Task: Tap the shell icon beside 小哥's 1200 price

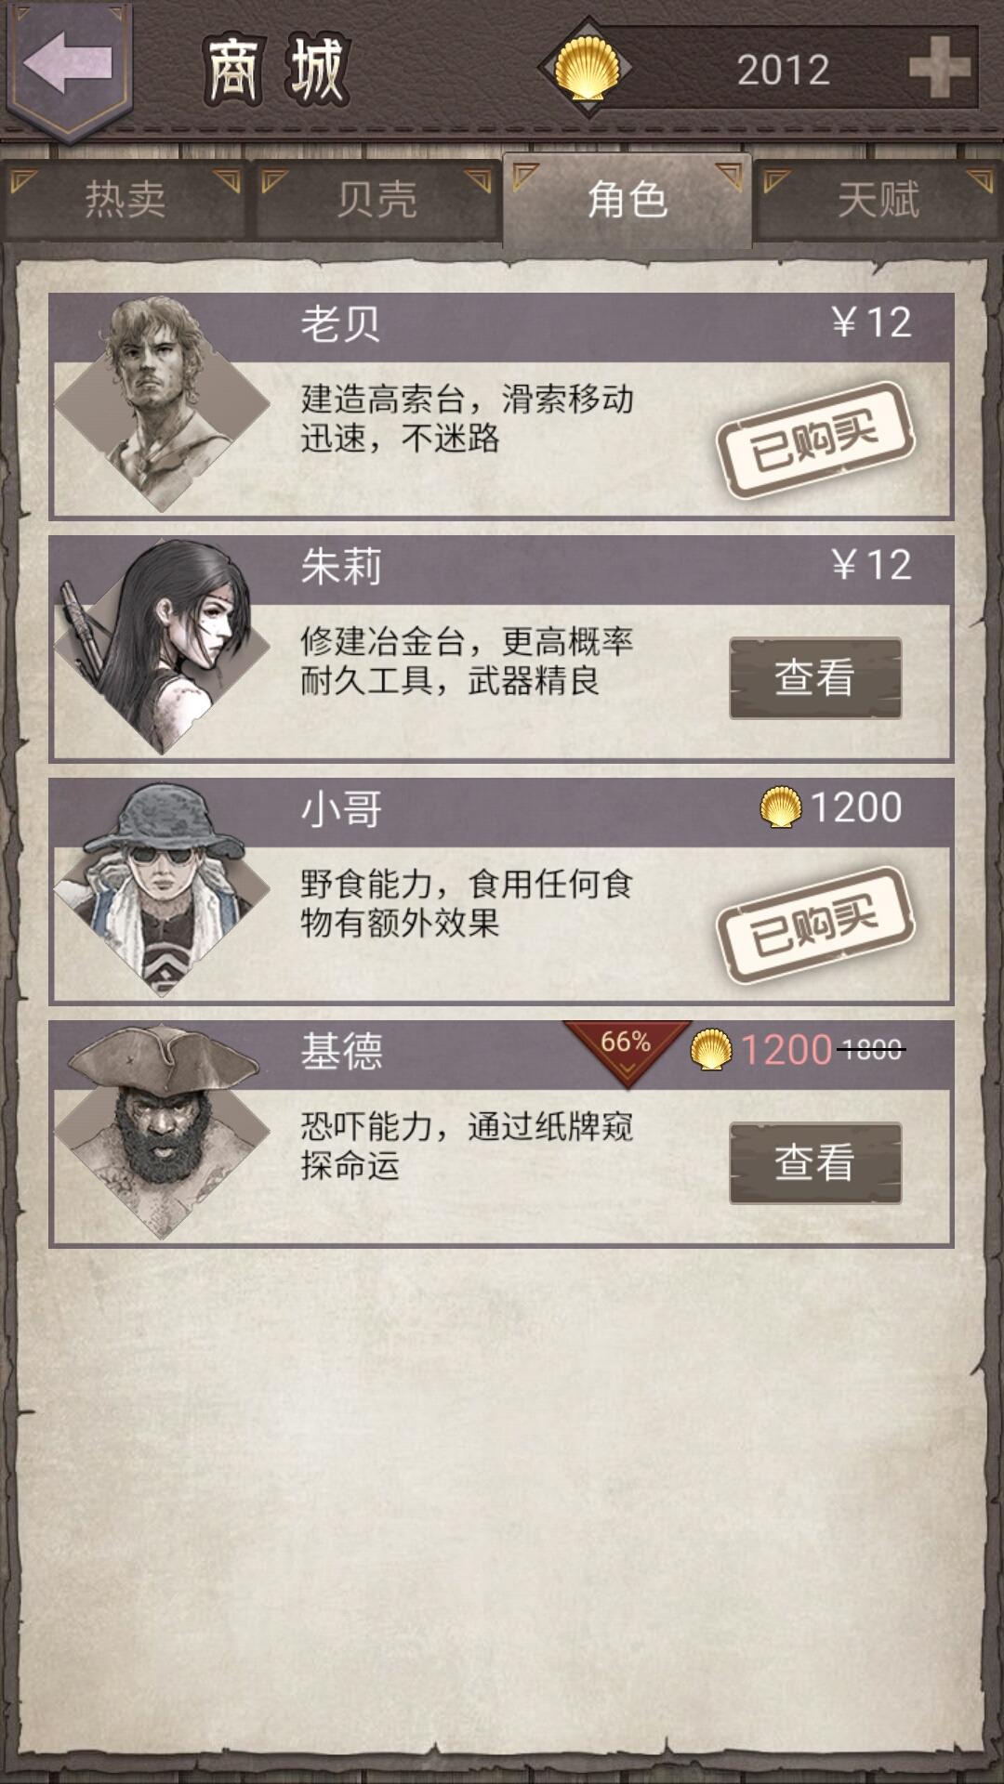Action: [x=781, y=807]
